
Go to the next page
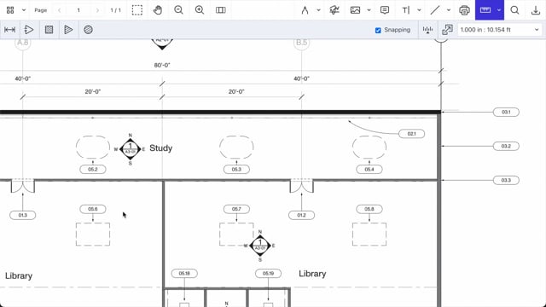tap(97, 10)
